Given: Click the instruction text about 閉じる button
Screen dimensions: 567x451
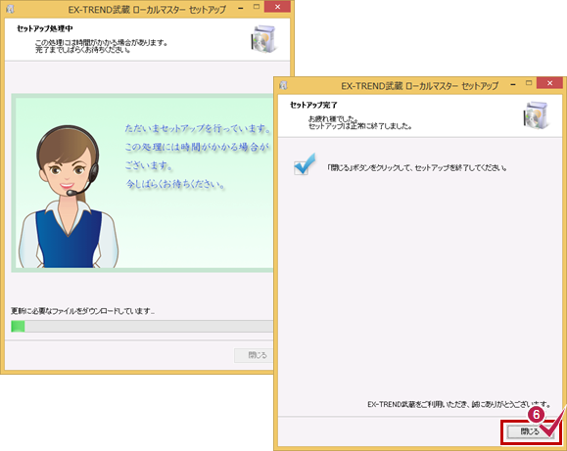Looking at the screenshot, I should coord(417,167).
